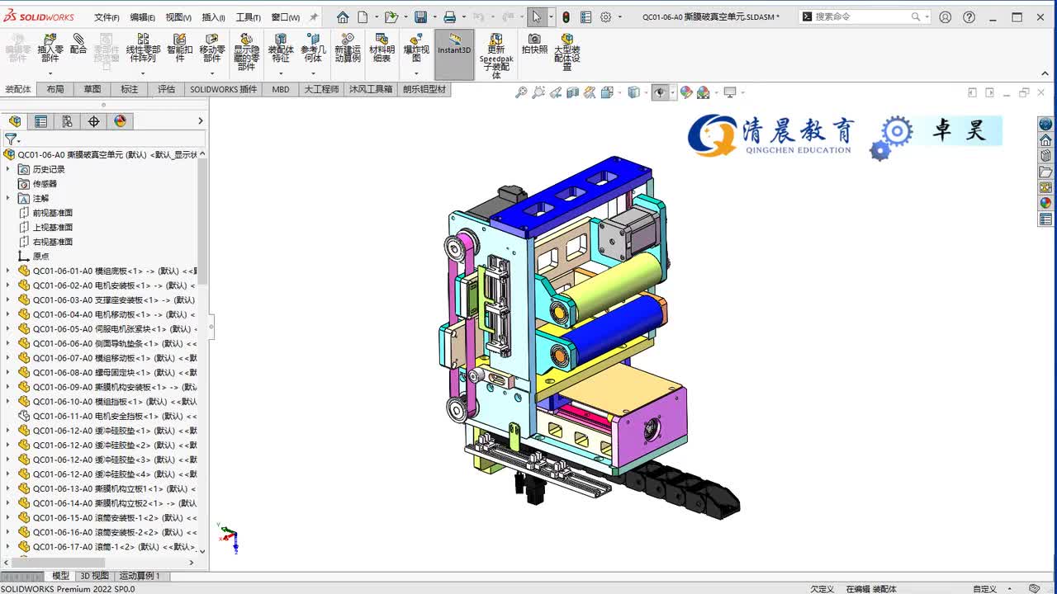This screenshot has height=594, width=1057.
Task: Click Reference Geometry (参考几何体) tool
Action: (313, 48)
